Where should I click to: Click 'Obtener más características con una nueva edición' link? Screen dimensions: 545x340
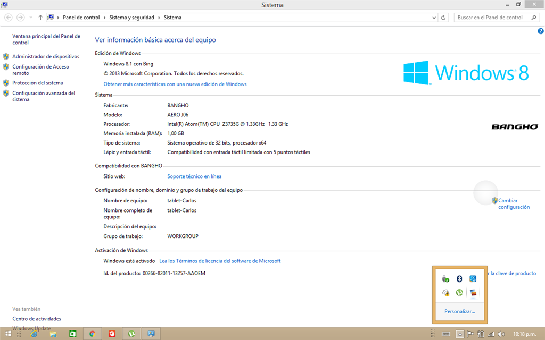[x=175, y=84]
